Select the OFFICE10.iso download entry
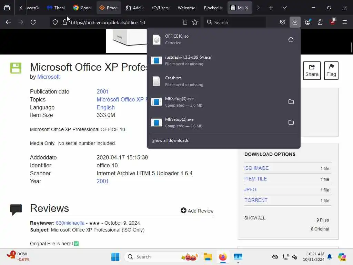Viewport: 353px width, 265px height. (216, 40)
